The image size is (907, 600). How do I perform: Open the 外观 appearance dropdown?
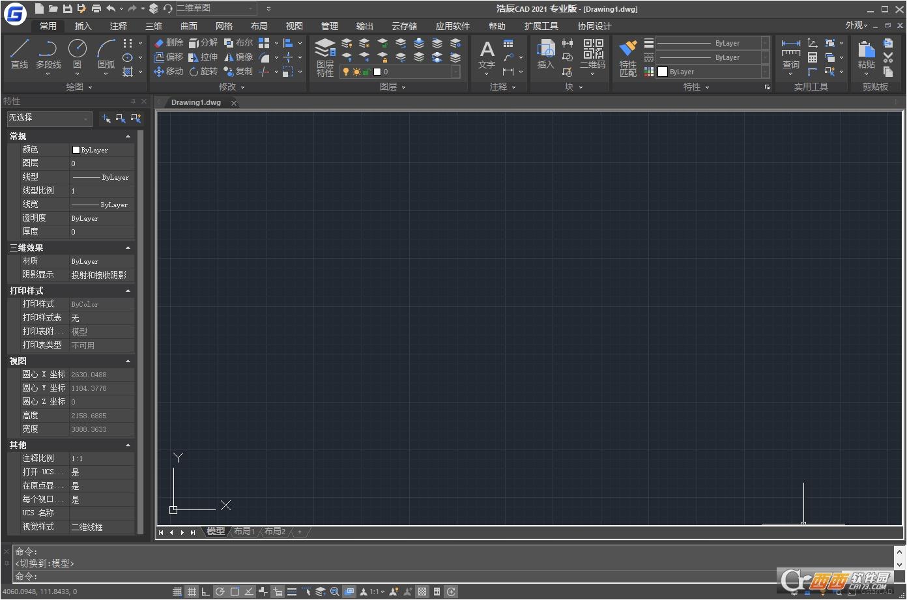pos(857,25)
